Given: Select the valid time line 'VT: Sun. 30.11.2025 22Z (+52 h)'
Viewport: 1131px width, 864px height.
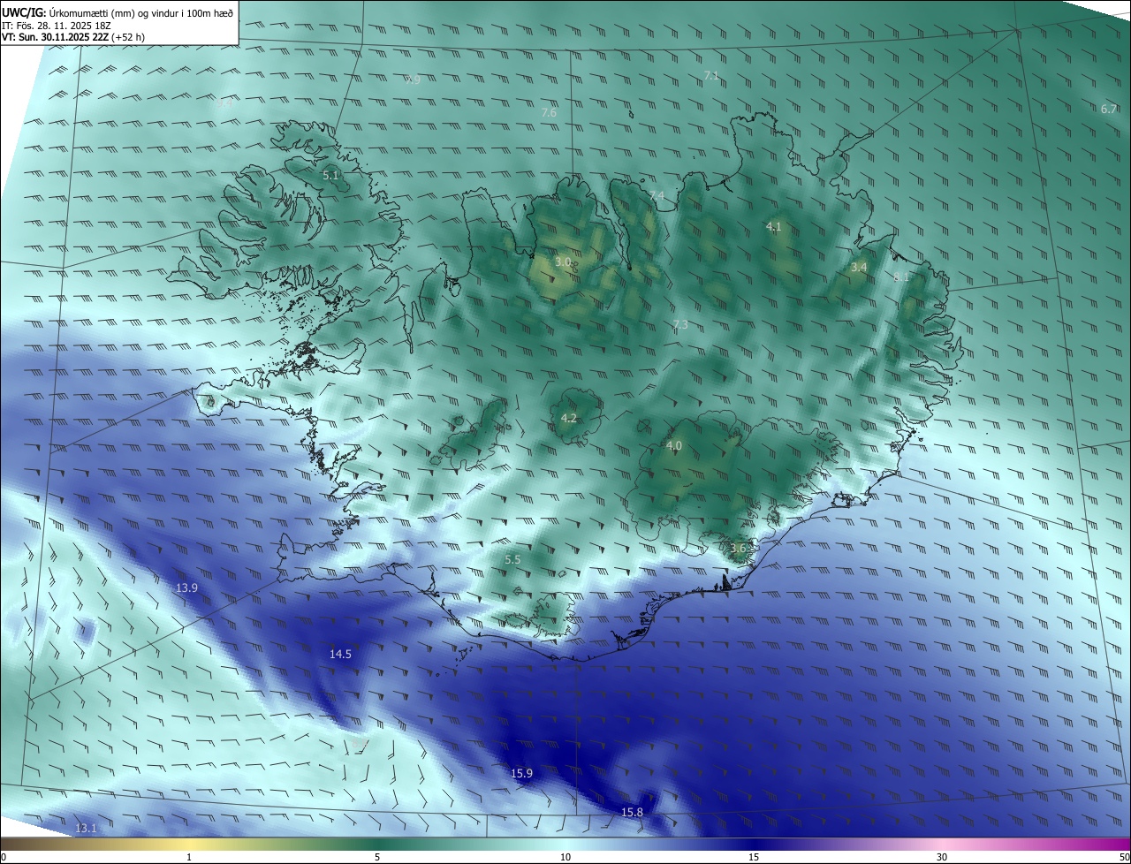Looking at the screenshot, I should [73, 37].
